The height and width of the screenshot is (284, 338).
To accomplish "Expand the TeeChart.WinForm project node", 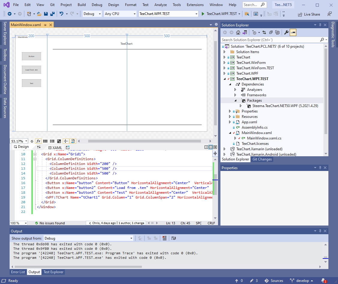I will [224, 63].
